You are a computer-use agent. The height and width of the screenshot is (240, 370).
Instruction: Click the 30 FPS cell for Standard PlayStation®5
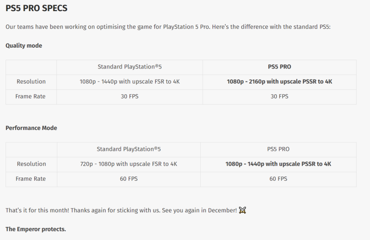[x=129, y=96]
